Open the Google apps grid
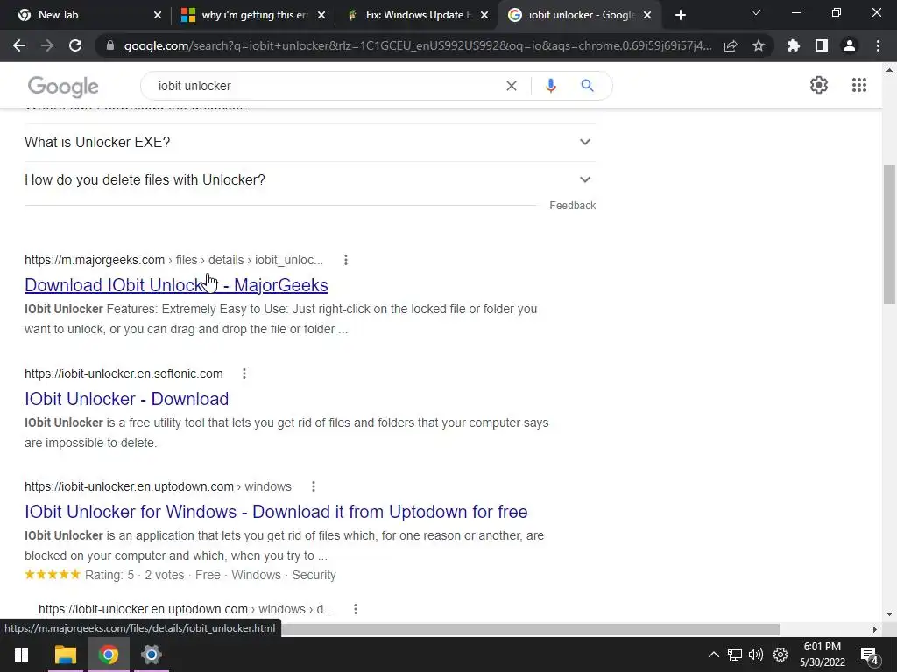The height and width of the screenshot is (672, 897). [859, 85]
